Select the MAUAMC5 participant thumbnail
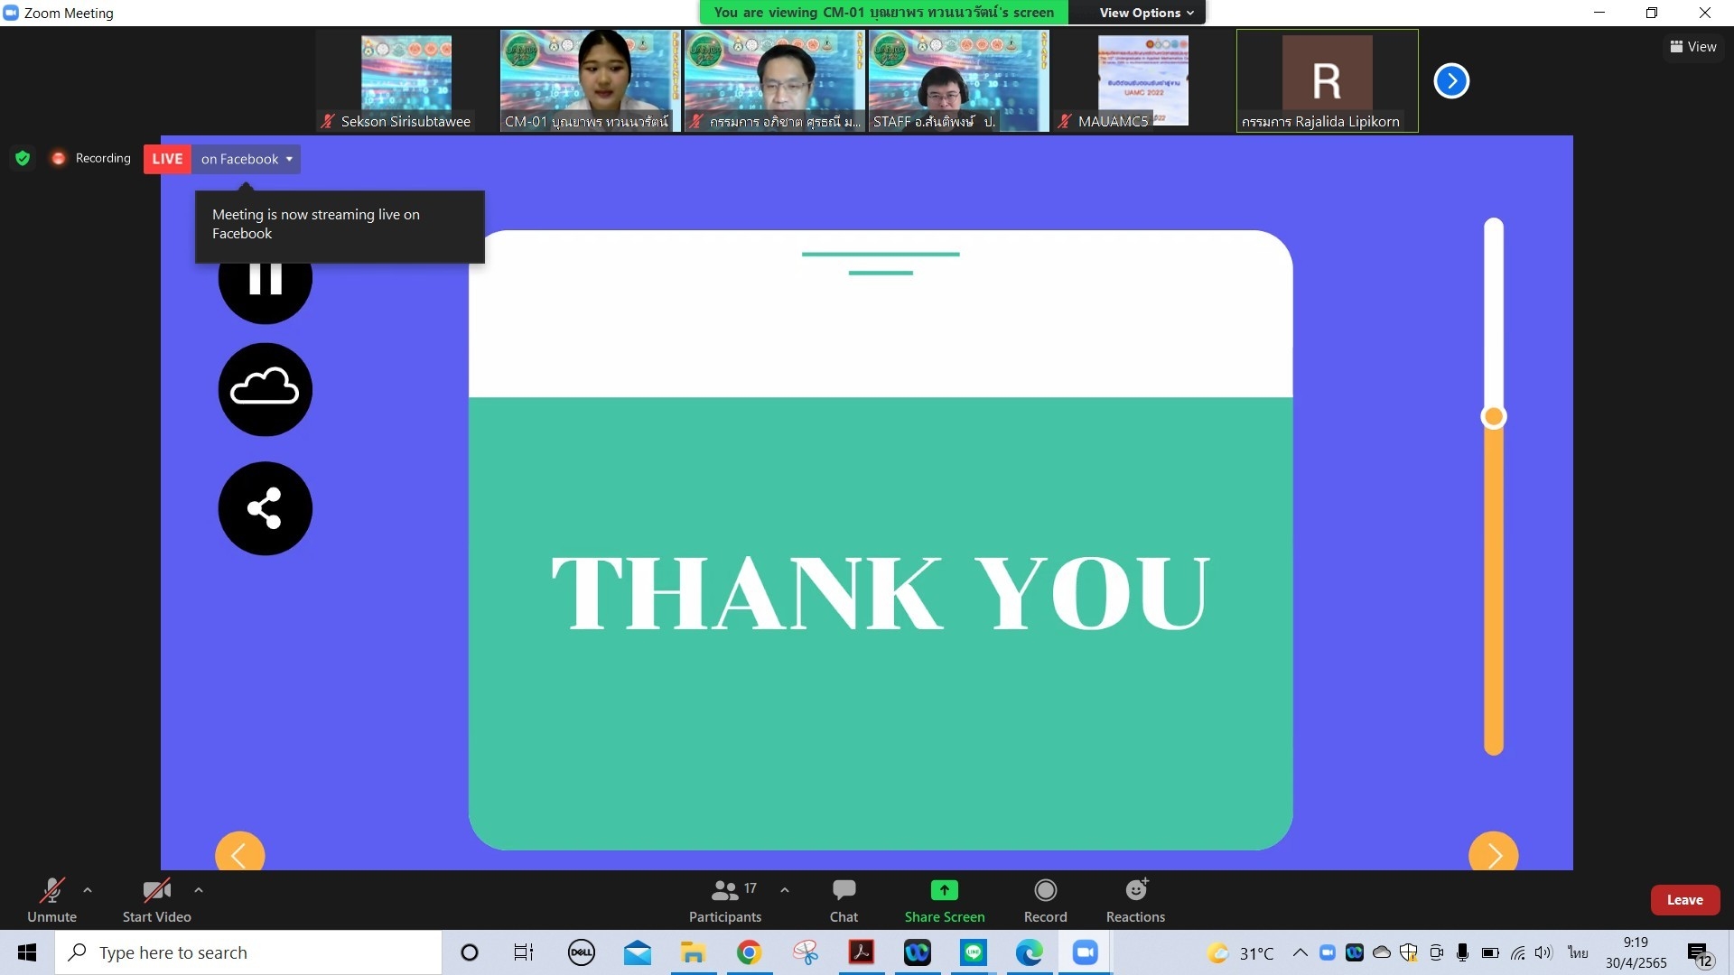 [x=1142, y=81]
